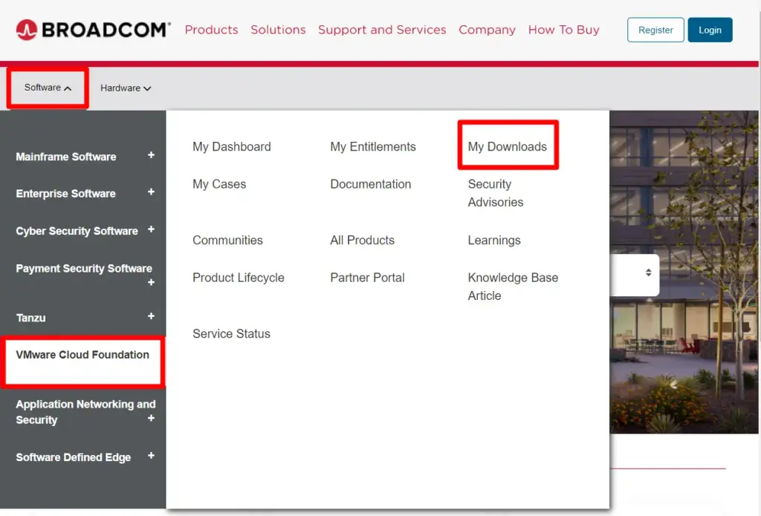Image resolution: width=761 pixels, height=516 pixels.
Task: Select Cyber Security Software category
Action: coord(77,231)
